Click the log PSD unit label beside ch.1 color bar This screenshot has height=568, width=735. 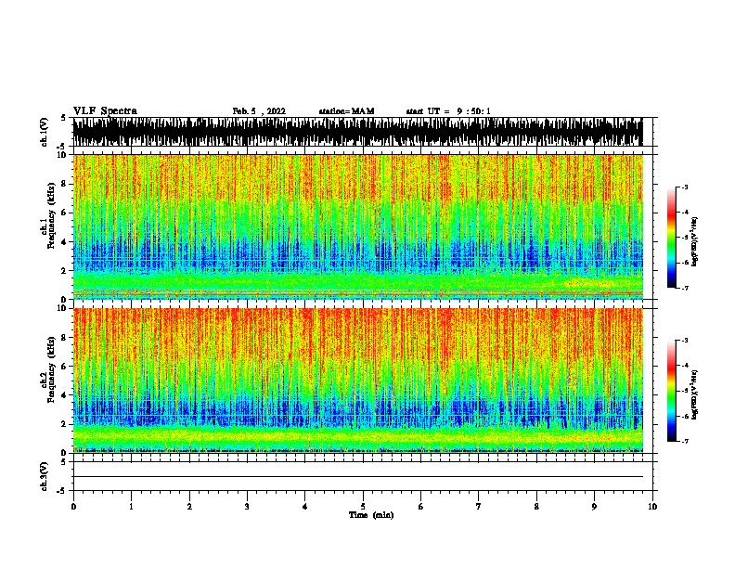coord(695,242)
